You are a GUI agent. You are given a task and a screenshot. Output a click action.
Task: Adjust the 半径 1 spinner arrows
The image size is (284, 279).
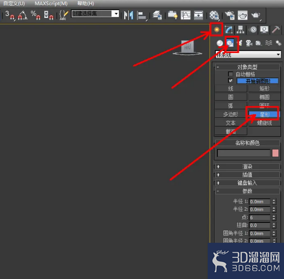coord(274,201)
